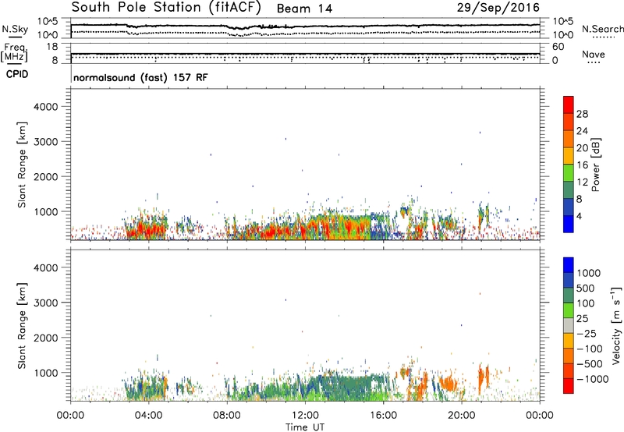The width and height of the screenshot is (624, 432).
Task: Click the velocity color bar
Action: (x=569, y=325)
